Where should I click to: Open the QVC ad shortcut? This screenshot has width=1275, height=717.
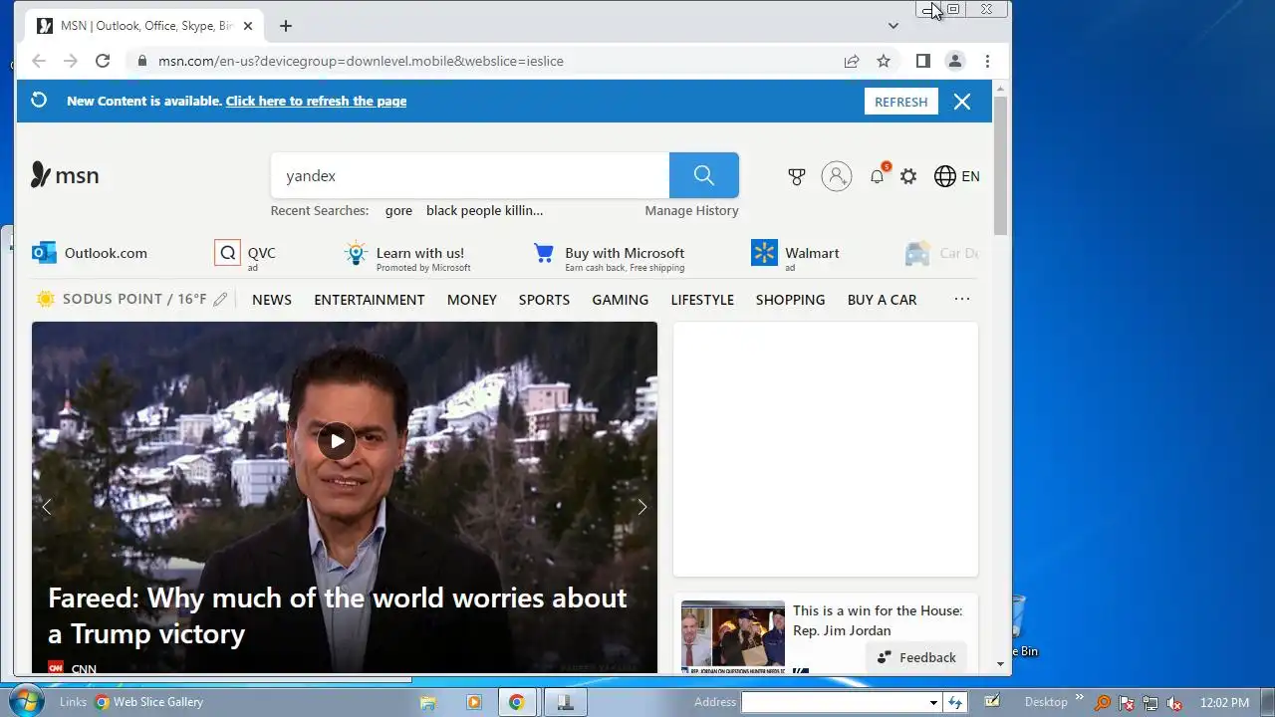245,254
